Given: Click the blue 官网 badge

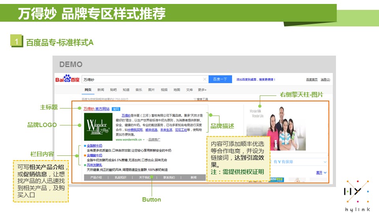Looking at the screenshot, I should [x=116, y=109].
